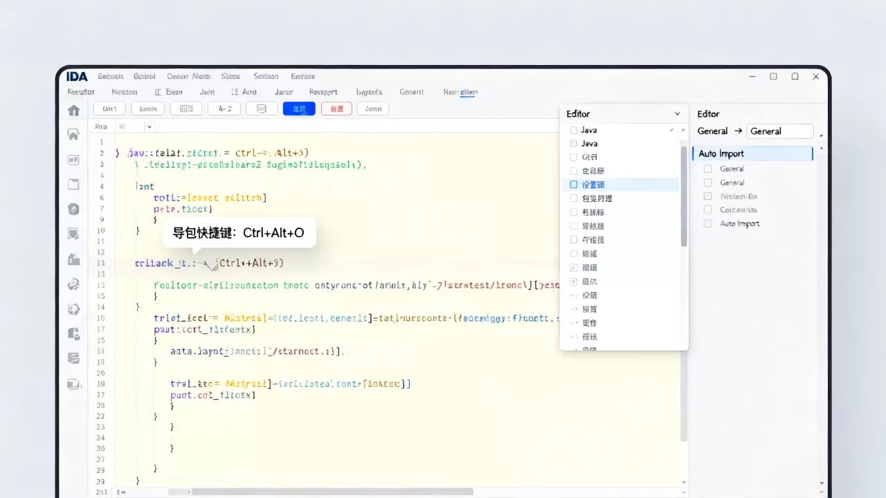Select the round shield sidebar icon
Screen dimensions: 886x498
tap(73, 209)
